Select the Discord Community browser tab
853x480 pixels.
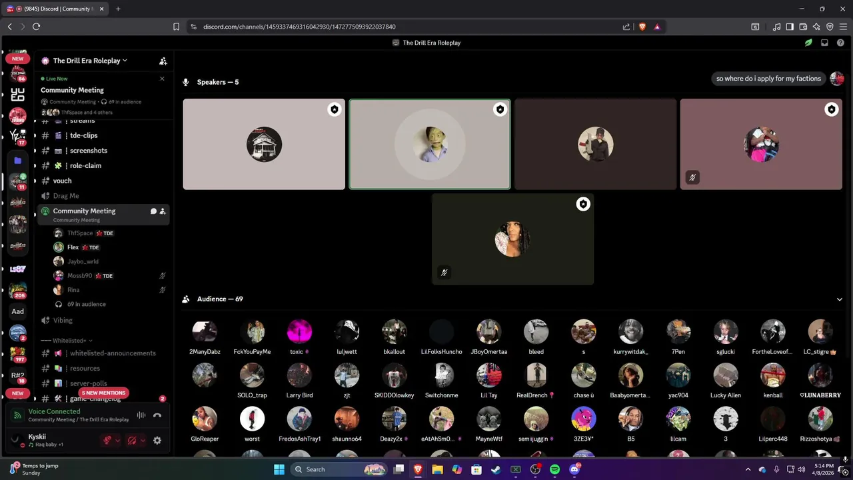(x=56, y=9)
